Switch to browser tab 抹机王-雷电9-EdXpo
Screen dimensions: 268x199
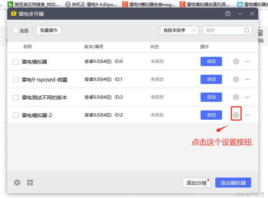(x=91, y=4)
